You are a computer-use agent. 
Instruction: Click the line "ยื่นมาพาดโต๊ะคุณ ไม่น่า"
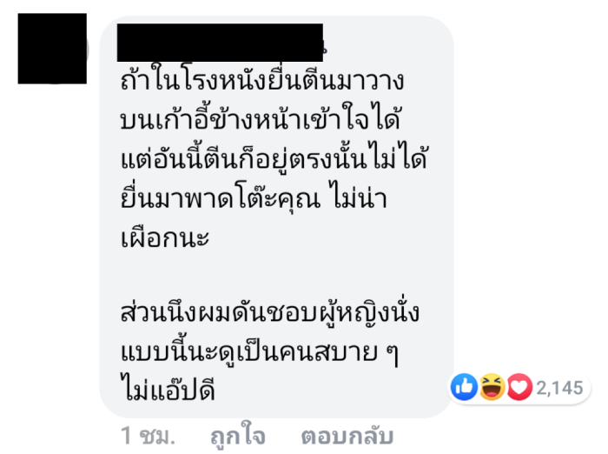(x=254, y=197)
